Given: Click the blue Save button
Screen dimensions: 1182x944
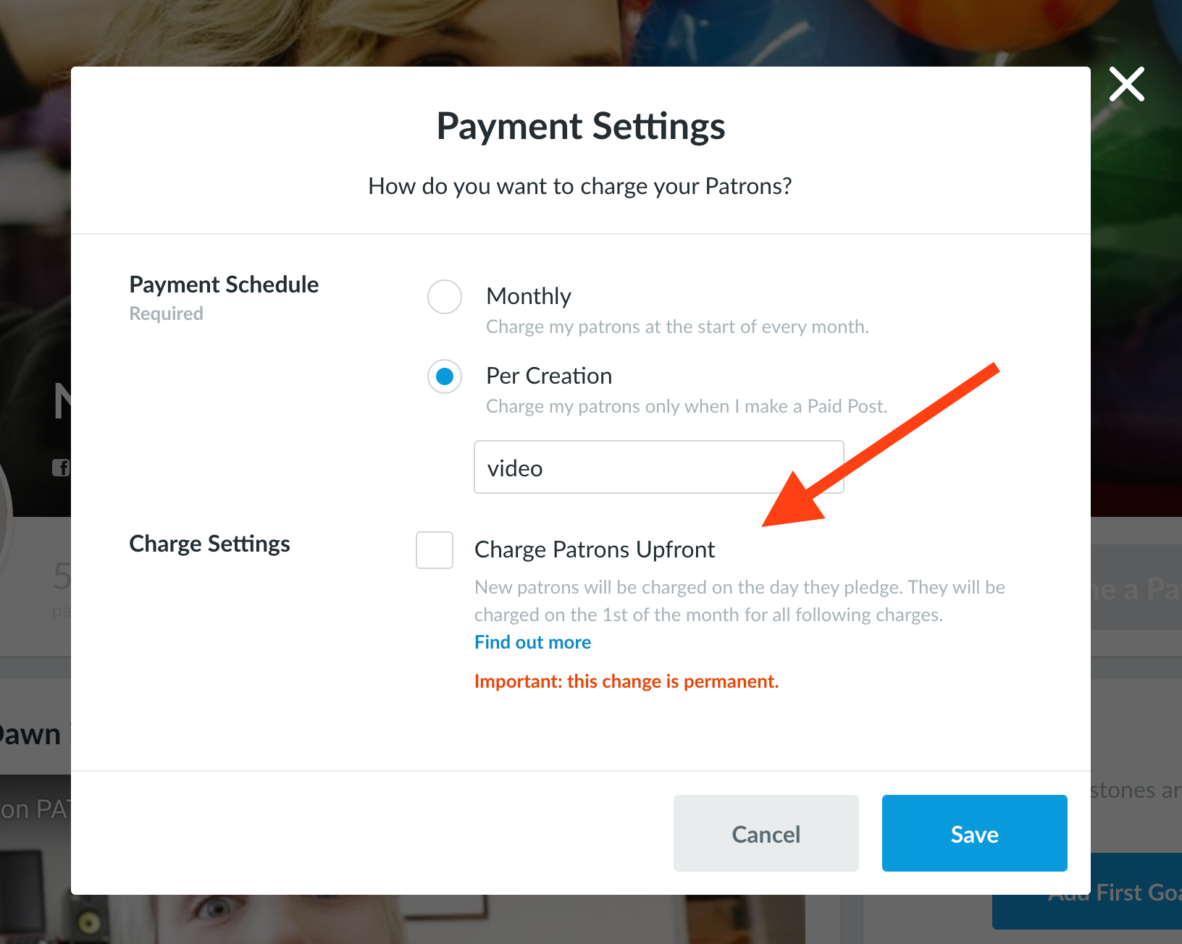Looking at the screenshot, I should coord(974,833).
